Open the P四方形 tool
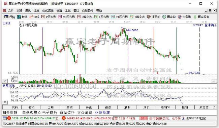Screen dimensions: 219x128 [x=49, y=17]
